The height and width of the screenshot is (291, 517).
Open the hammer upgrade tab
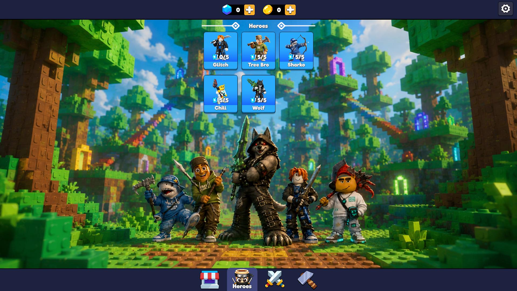point(307,280)
